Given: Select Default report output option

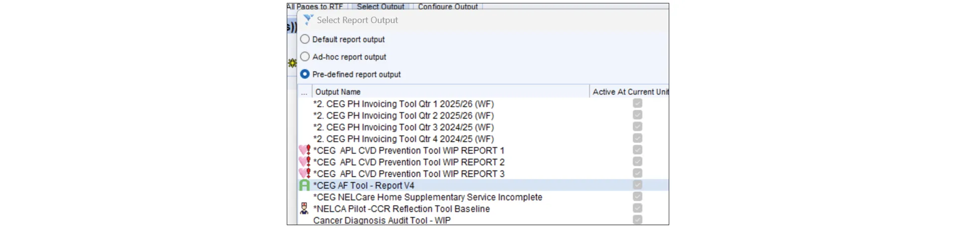Looking at the screenshot, I should [305, 39].
